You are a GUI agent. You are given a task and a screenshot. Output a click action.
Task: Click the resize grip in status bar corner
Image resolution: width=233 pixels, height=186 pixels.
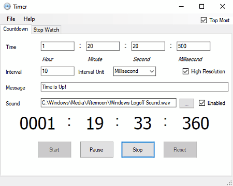coord(229,183)
